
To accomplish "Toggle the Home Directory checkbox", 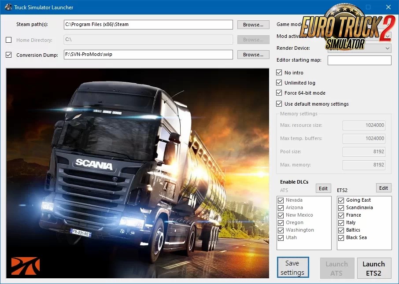I will (x=9, y=40).
